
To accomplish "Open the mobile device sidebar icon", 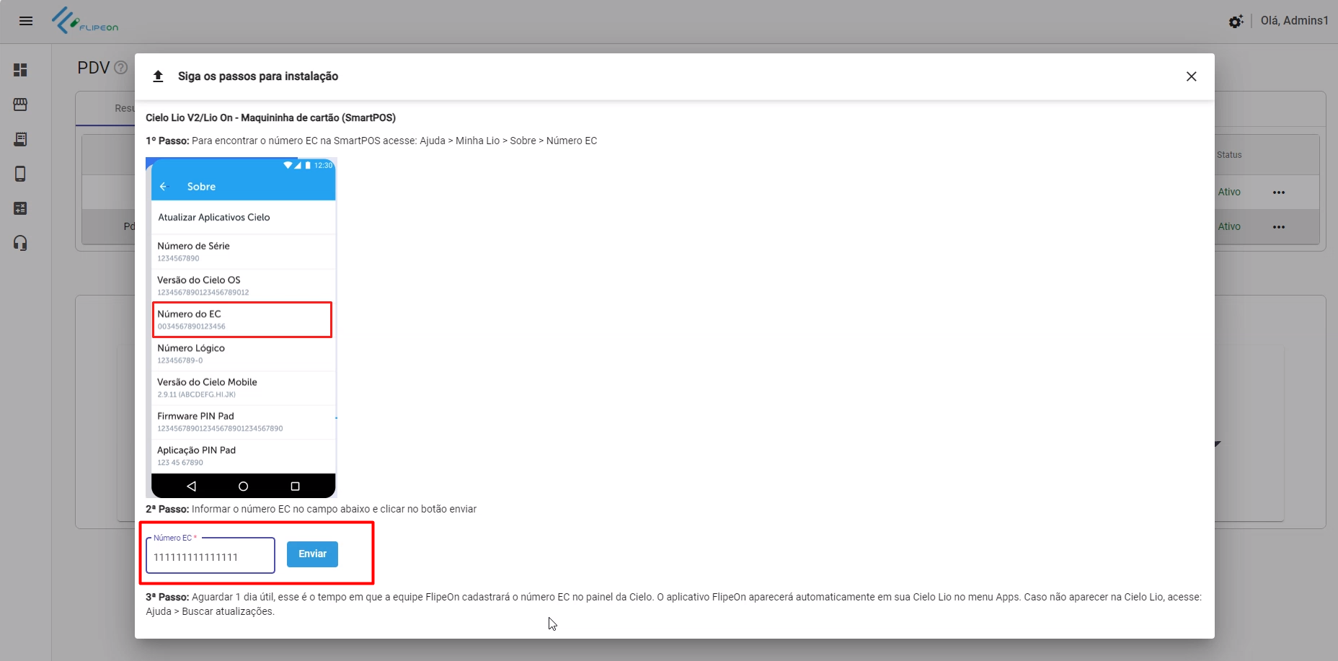I will click(20, 174).
